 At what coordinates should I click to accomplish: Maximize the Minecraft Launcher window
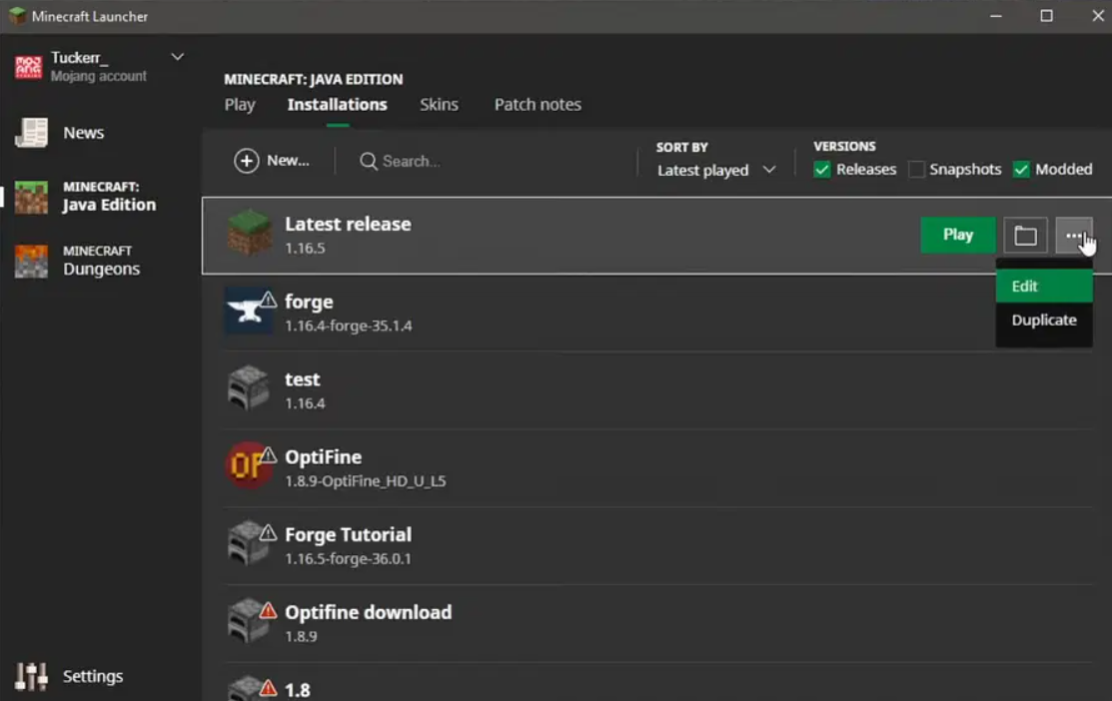tap(1047, 16)
